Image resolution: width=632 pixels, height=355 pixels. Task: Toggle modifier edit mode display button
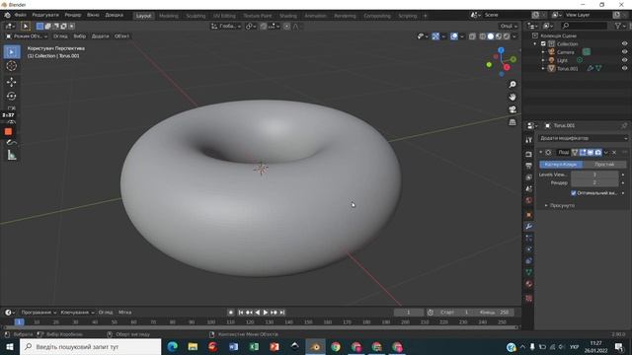pyautogui.click(x=583, y=153)
